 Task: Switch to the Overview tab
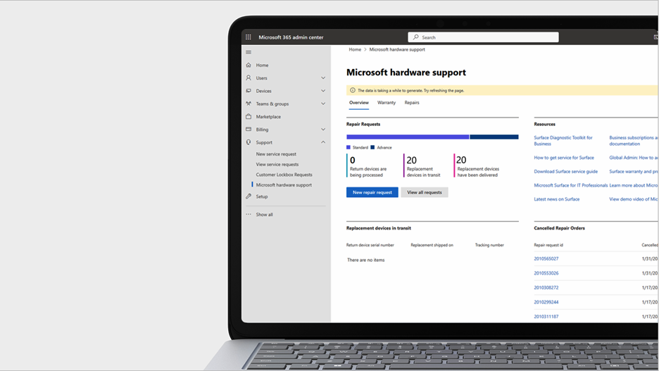[359, 103]
